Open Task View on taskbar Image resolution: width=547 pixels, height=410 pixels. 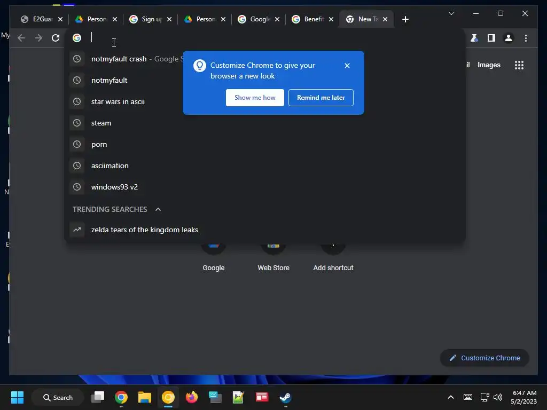pyautogui.click(x=98, y=397)
